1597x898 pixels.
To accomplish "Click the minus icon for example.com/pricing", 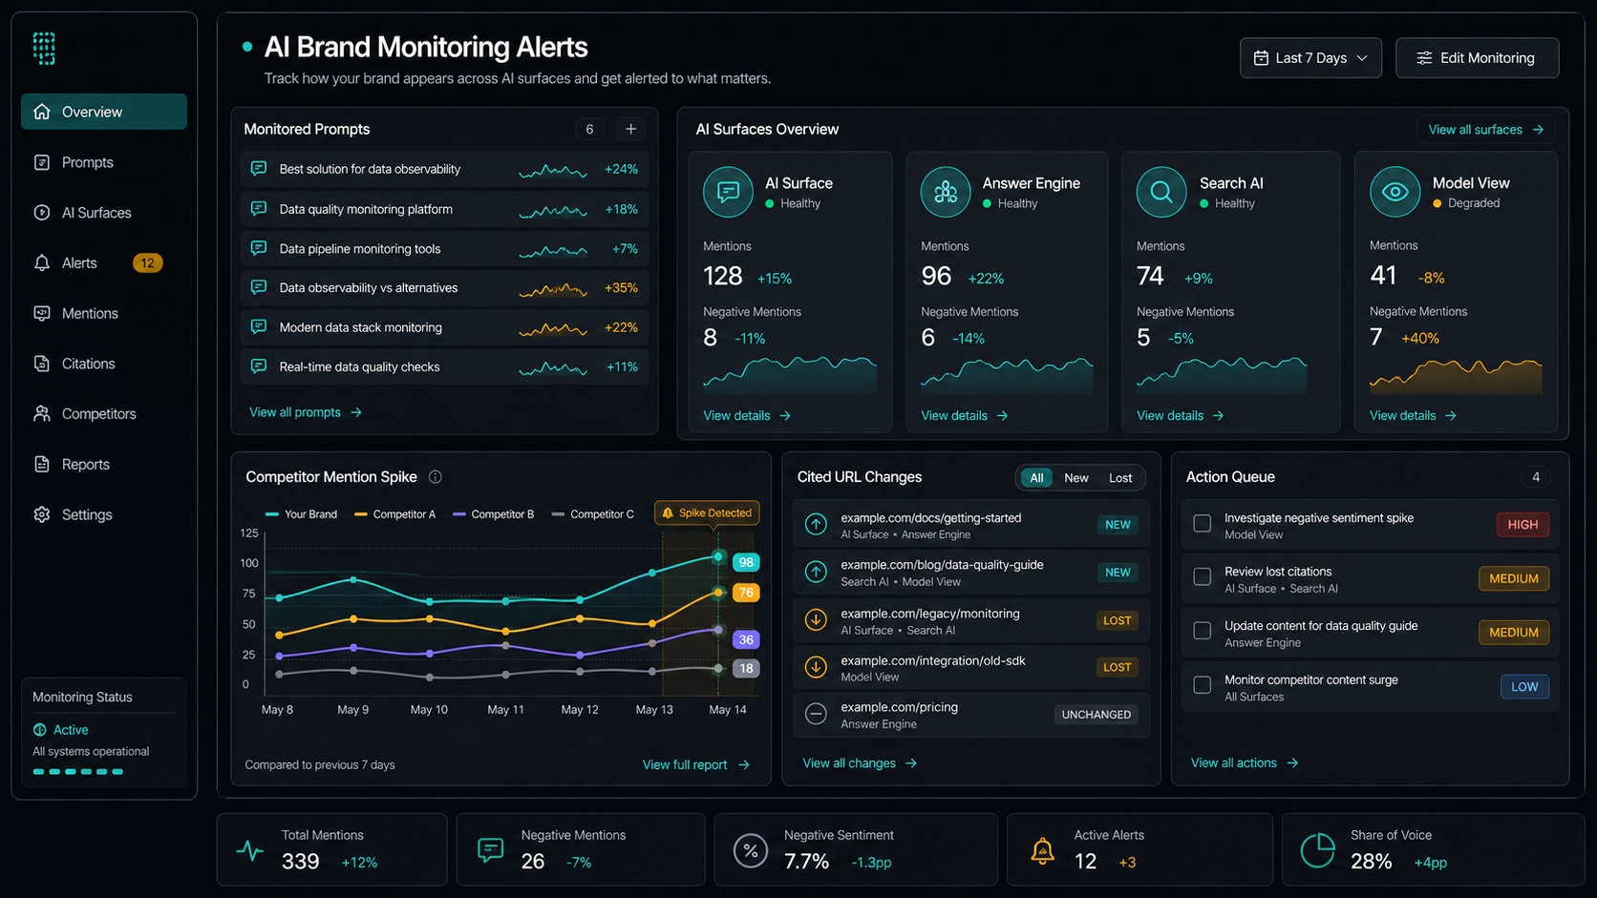I will 816,714.
